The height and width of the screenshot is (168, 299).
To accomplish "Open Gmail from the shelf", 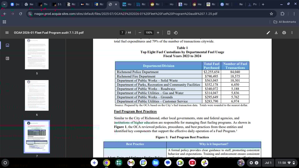I will tap(131, 163).
